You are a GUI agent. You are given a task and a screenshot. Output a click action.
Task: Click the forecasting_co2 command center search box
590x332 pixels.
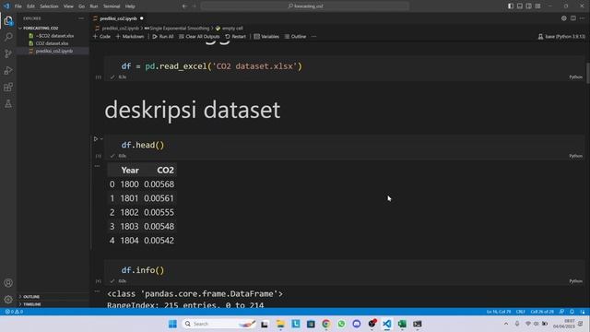[x=305, y=6]
